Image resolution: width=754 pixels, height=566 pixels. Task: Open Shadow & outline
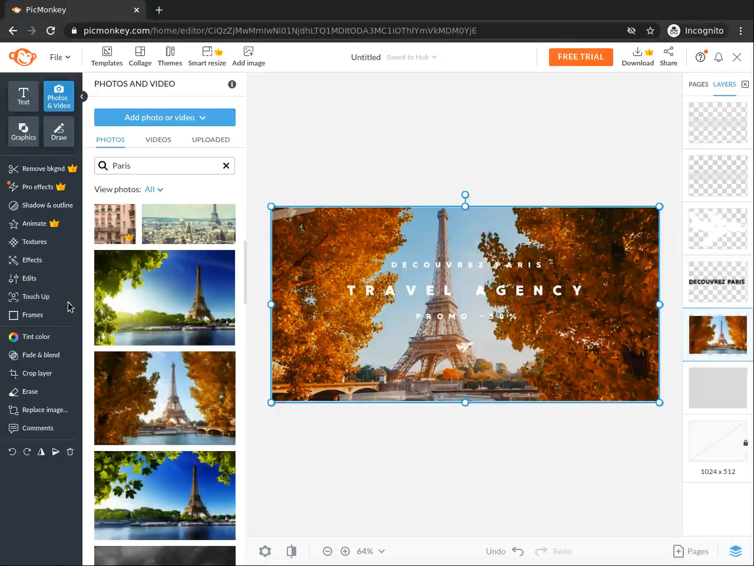[41, 205]
